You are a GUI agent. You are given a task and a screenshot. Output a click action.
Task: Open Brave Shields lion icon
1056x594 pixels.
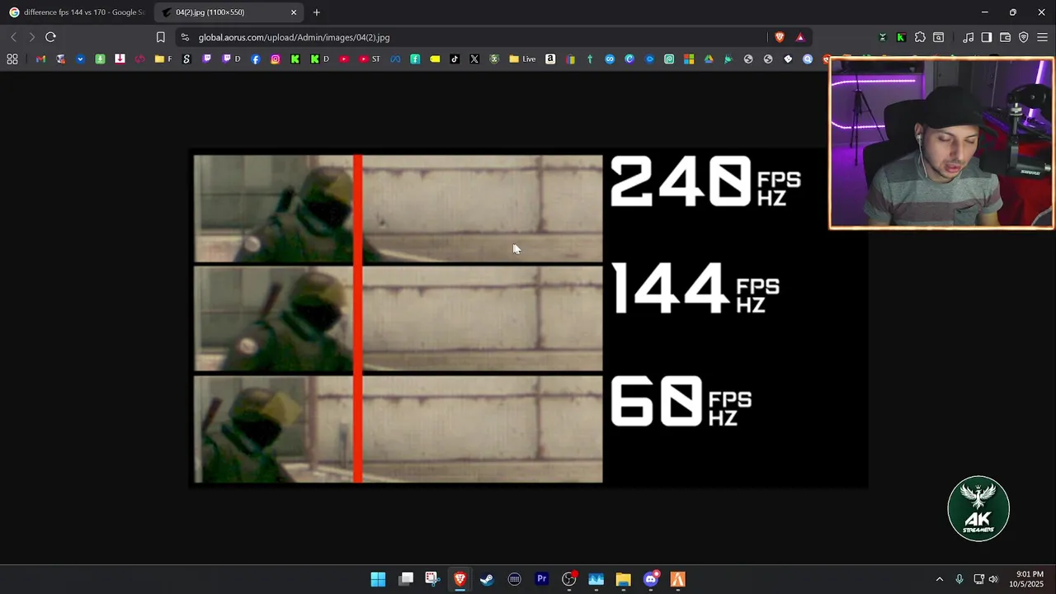(780, 37)
